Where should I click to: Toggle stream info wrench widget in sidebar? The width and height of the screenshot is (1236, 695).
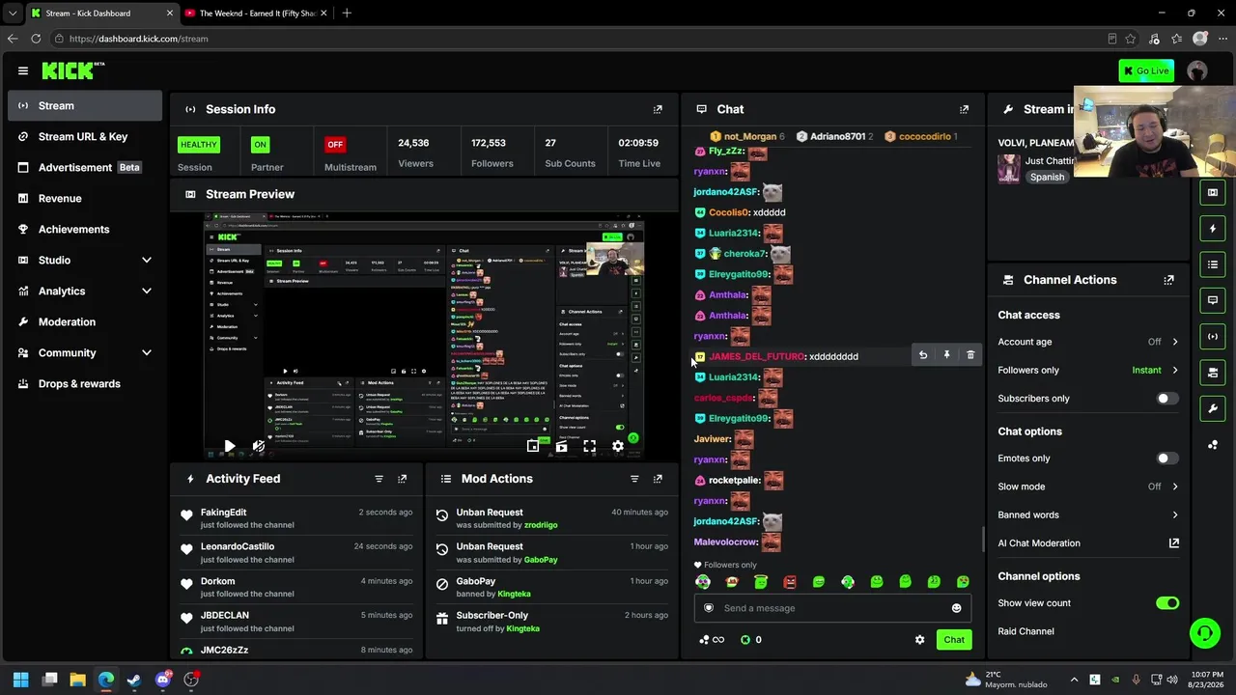click(x=1213, y=408)
